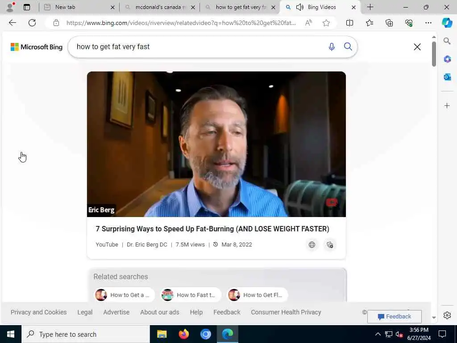Go back with the browser back arrow

click(x=12, y=23)
